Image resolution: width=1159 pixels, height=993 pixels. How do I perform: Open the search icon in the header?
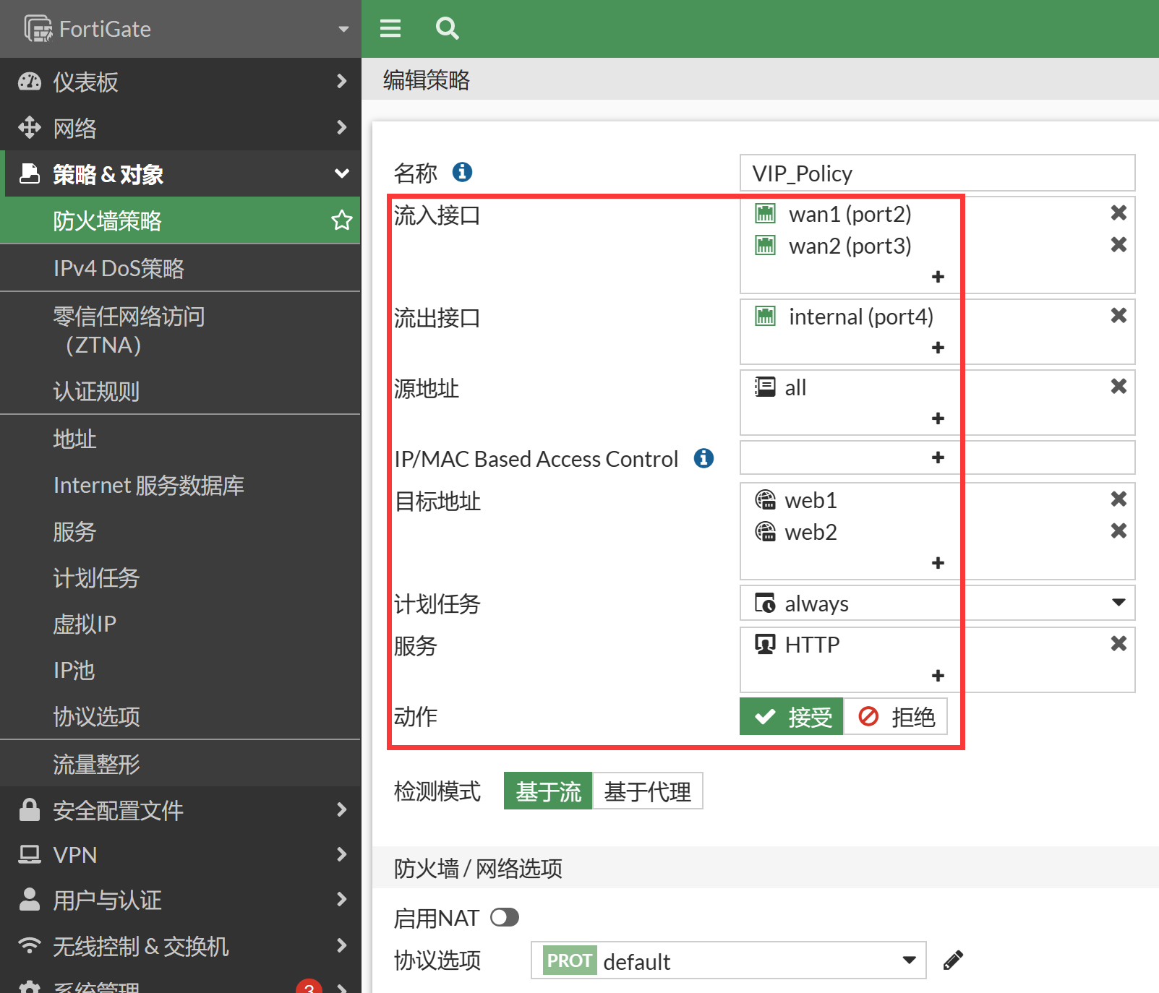447,28
